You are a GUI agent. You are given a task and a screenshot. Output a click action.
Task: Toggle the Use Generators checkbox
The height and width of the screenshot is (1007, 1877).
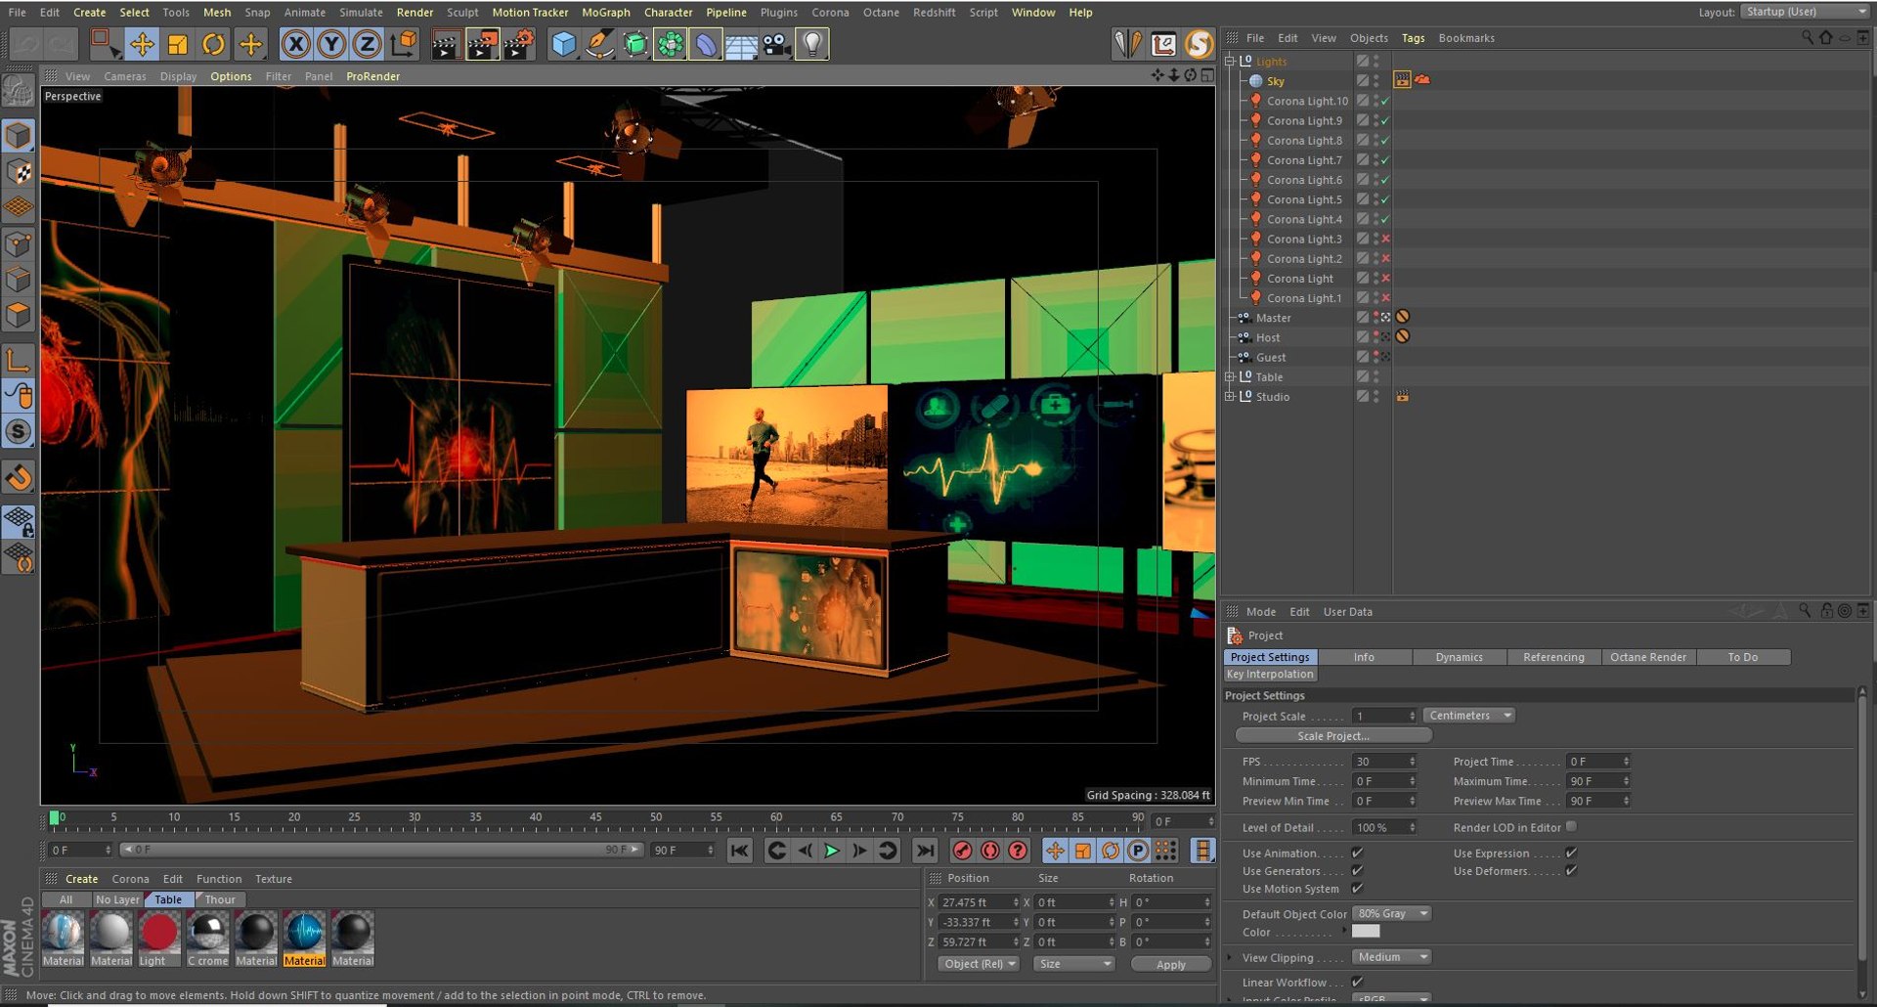pos(1357,870)
